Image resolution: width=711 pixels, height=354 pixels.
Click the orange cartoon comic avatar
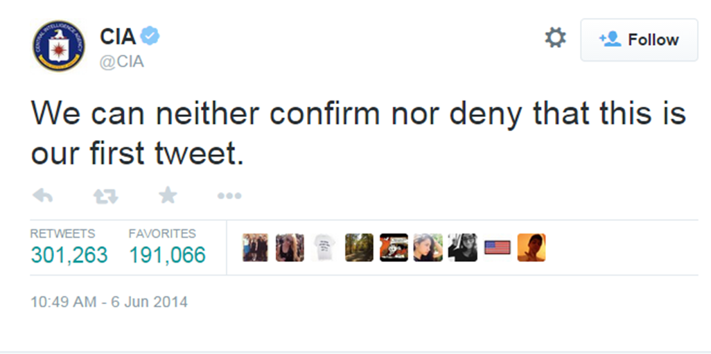click(394, 247)
